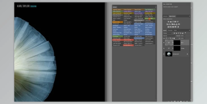Image resolution: width=207 pixels, height=104 pixels.
Task: Add a Color Balance adjustment layer
Action: (x=170, y=24)
